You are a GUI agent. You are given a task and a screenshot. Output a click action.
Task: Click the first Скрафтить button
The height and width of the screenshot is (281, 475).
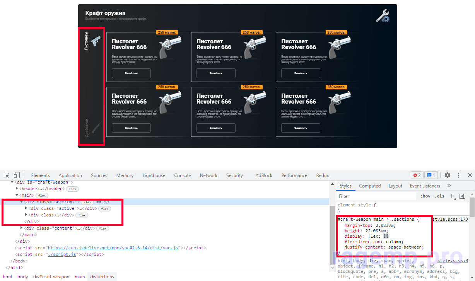(131, 73)
